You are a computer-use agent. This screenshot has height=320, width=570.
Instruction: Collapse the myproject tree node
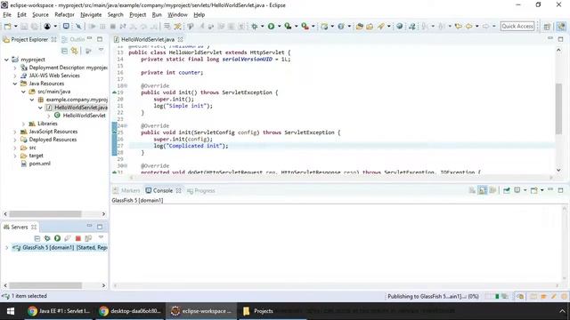[6, 60]
